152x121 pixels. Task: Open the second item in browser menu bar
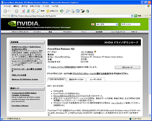pos(16,6)
